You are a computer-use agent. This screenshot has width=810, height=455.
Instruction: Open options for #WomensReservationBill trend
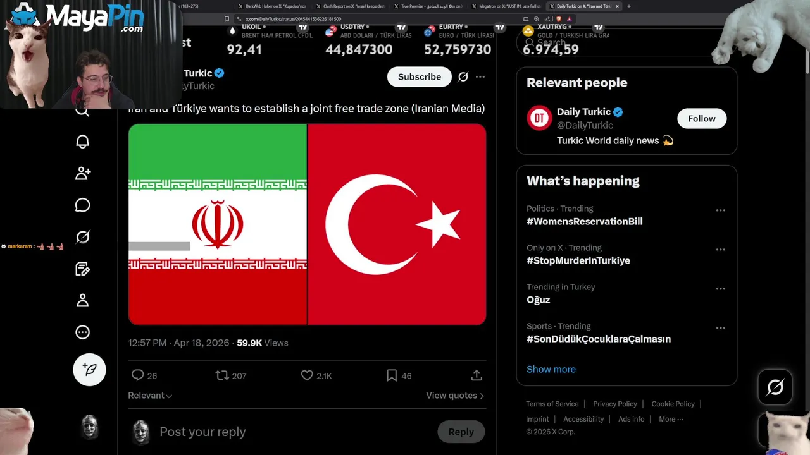[720, 210]
